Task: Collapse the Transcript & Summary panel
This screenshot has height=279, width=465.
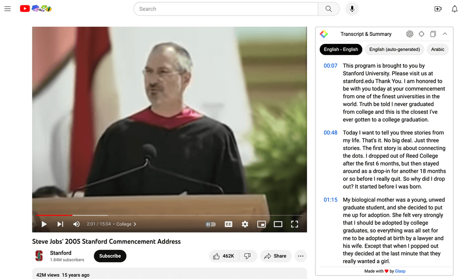Action: tap(445, 34)
